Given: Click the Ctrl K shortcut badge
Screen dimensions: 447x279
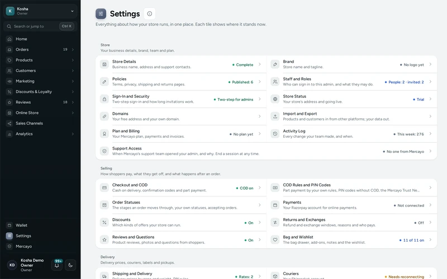Looking at the screenshot, I should (x=66, y=26).
